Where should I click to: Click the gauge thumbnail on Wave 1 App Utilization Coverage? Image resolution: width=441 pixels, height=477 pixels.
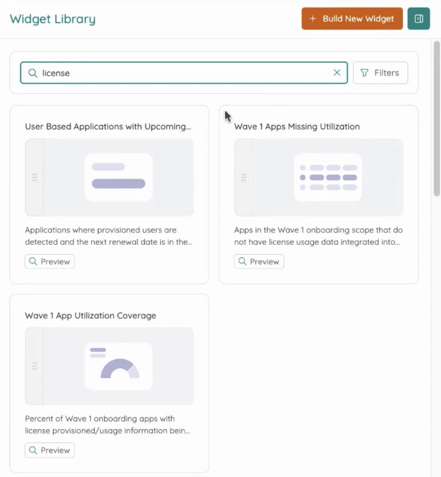click(118, 366)
